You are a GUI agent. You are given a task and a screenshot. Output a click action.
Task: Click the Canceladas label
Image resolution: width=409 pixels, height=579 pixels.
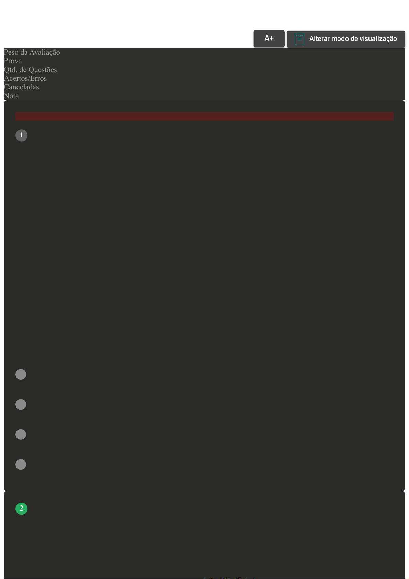coord(22,87)
